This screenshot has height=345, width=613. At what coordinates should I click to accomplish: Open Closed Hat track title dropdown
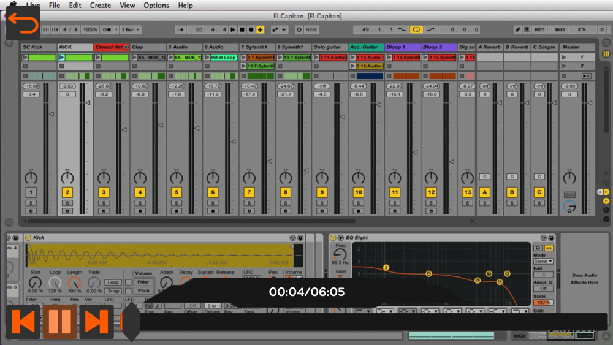tap(126, 47)
